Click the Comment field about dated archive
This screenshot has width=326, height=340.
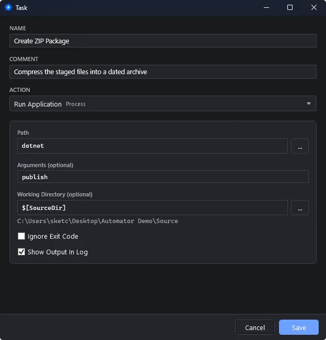(x=163, y=72)
